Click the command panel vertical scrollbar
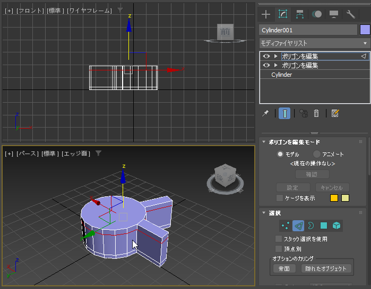The width and height of the screenshot is (371, 289). click(369, 156)
